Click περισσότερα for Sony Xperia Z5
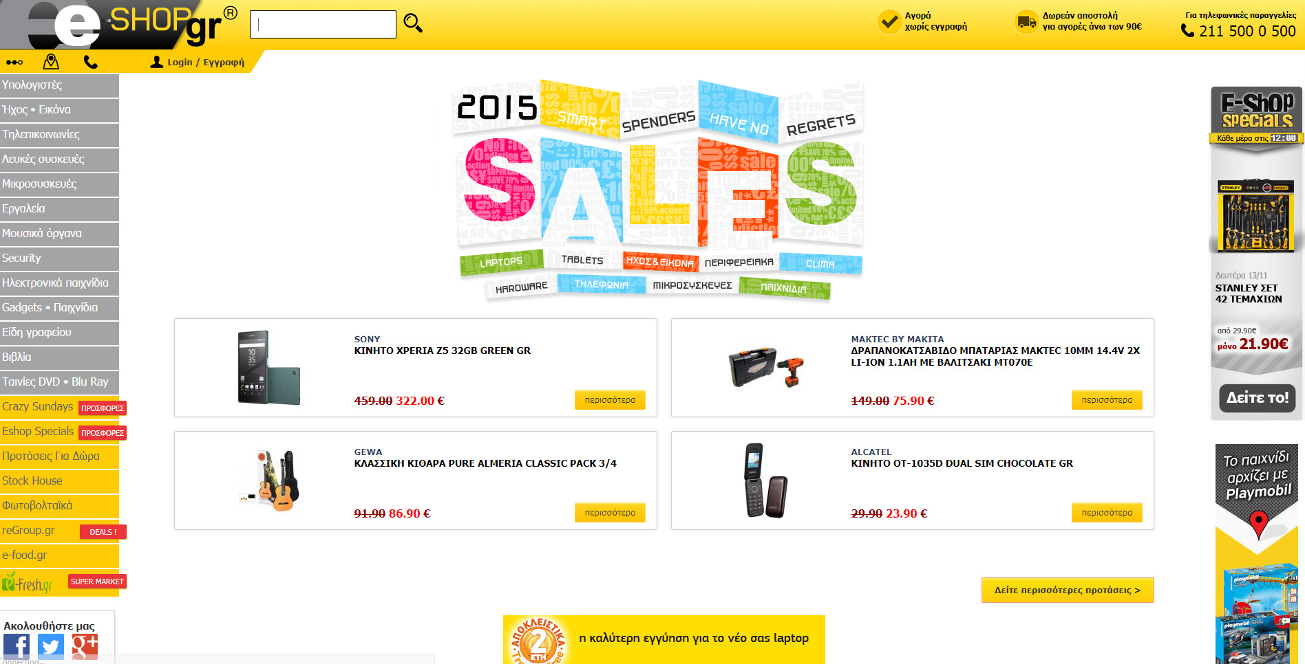The height and width of the screenshot is (664, 1305). point(610,400)
